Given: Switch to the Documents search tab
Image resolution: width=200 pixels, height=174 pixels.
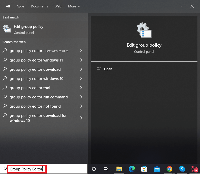Looking at the screenshot, I should point(39,6).
